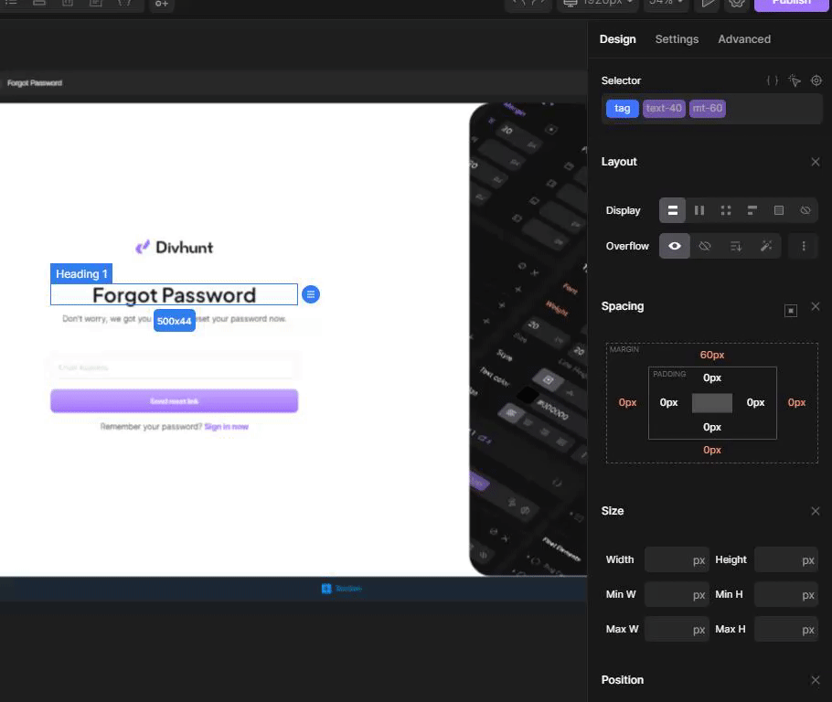Set Overflow to hidden

[705, 246]
